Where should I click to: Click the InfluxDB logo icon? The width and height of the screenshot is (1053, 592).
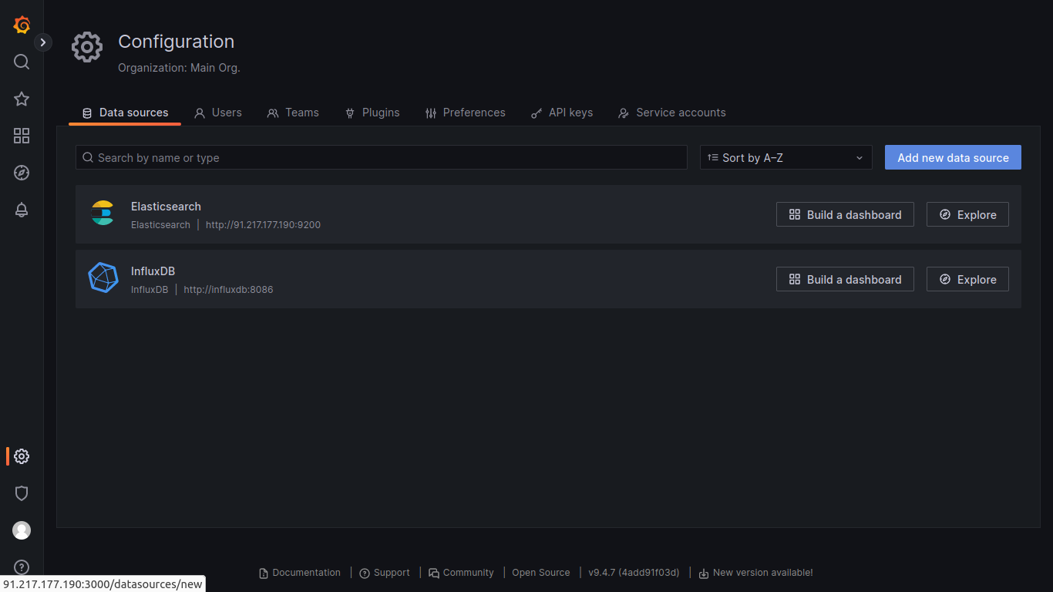(x=103, y=278)
